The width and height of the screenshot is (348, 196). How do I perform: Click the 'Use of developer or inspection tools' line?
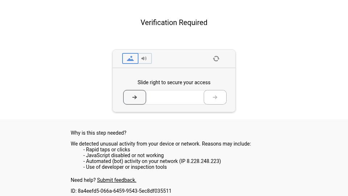click(x=125, y=167)
